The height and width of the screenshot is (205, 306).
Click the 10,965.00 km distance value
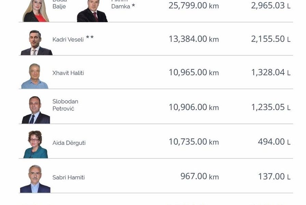point(194,72)
